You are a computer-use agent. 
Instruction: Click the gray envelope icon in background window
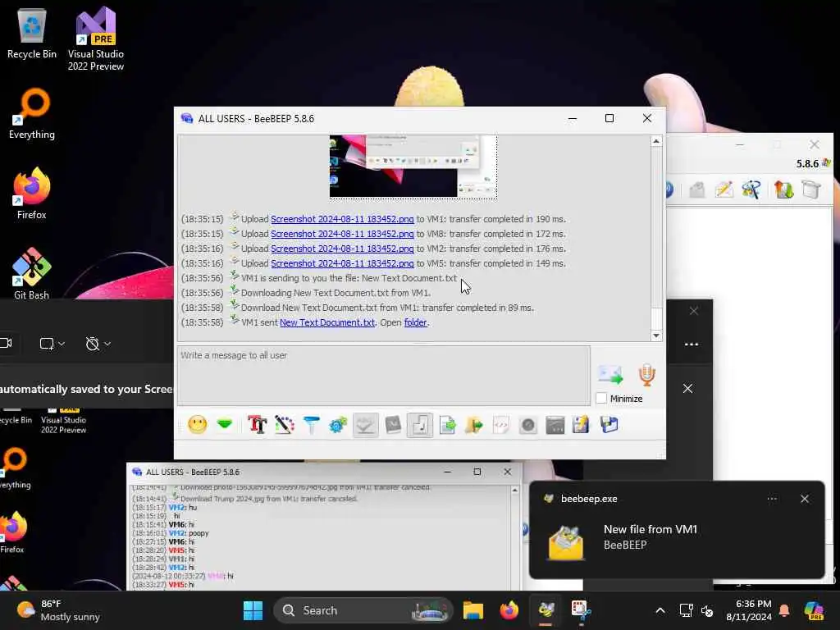pyautogui.click(x=697, y=189)
